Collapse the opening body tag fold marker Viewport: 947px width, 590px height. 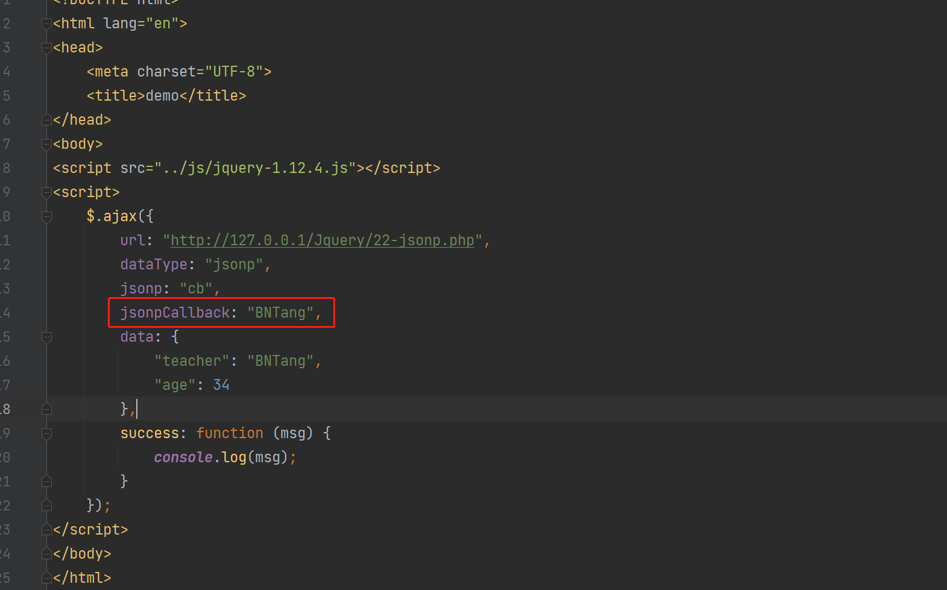pos(46,144)
